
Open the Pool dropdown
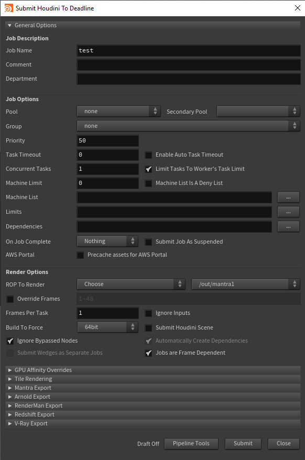[118, 111]
